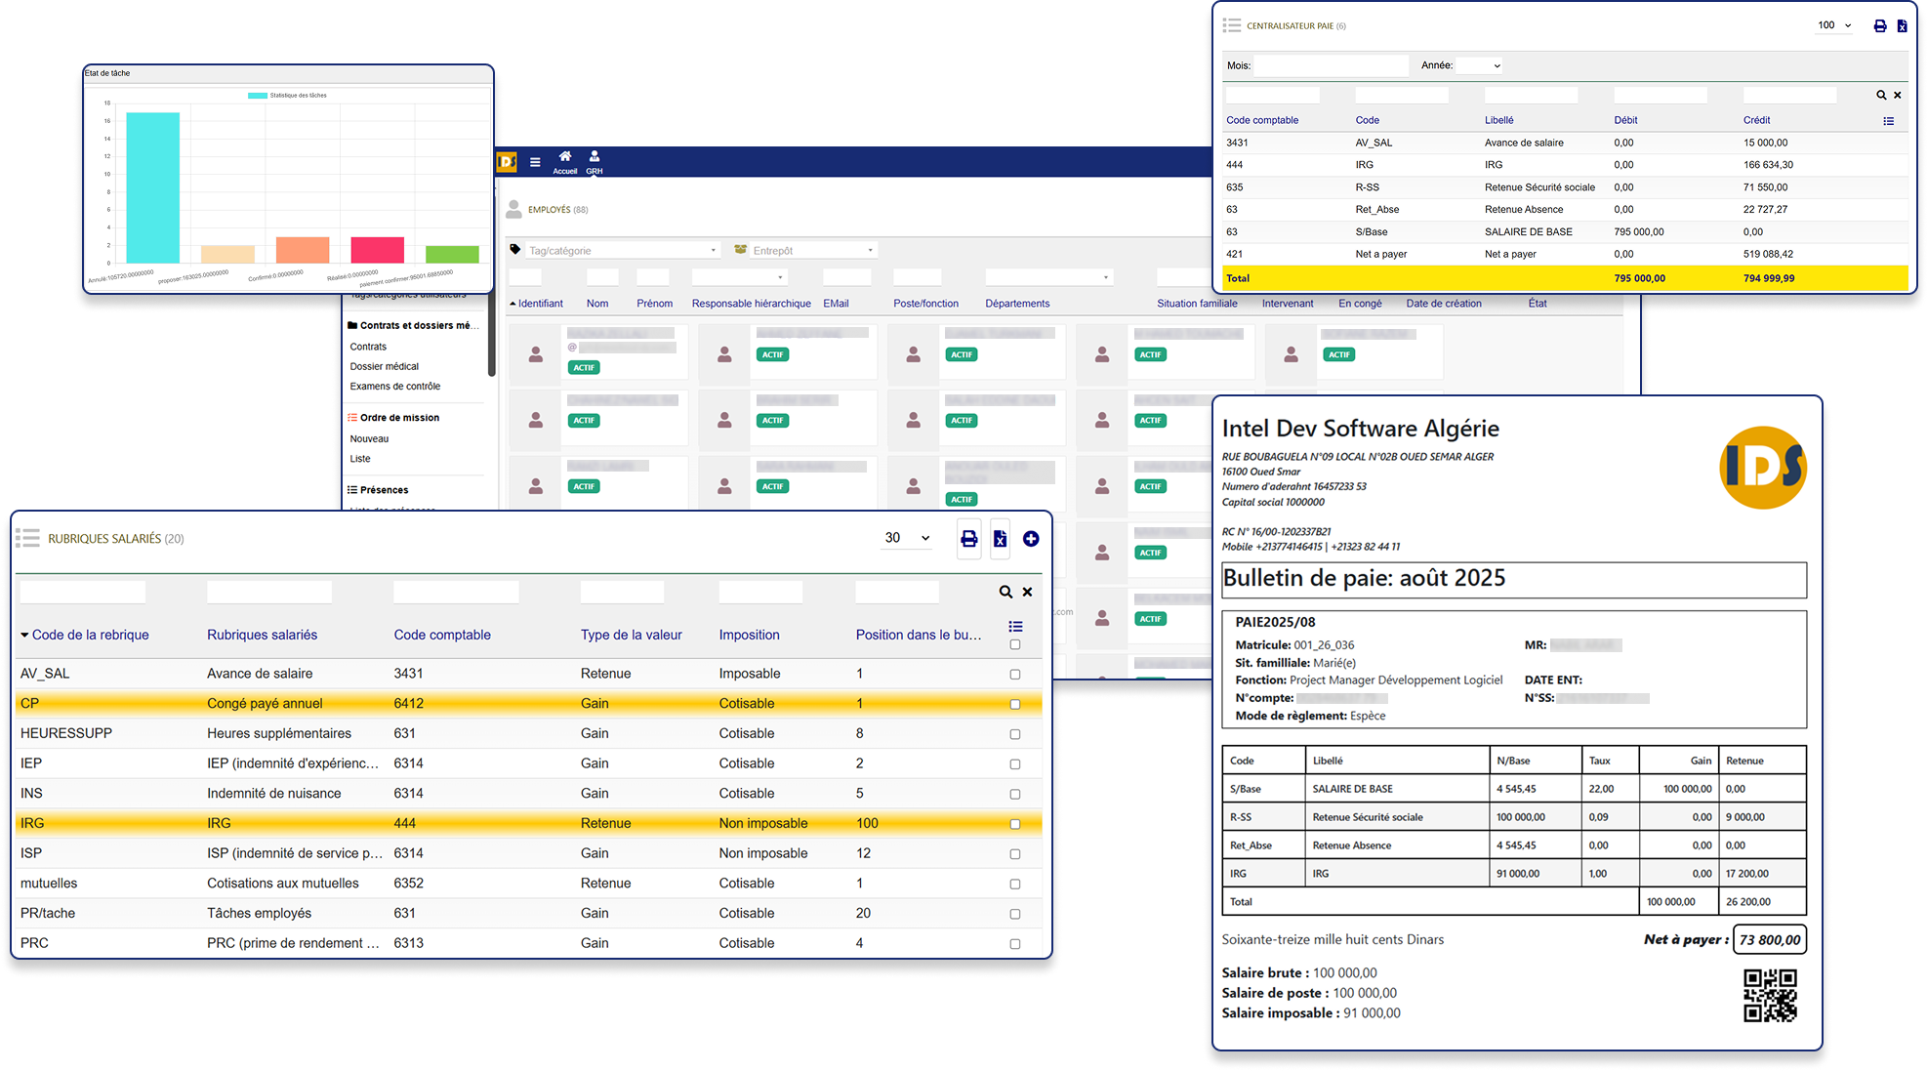Tick the checkbox for Avance de salaire

(1014, 674)
